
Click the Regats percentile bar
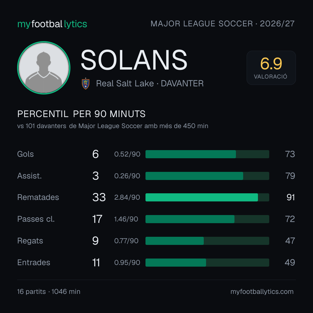point(207,241)
